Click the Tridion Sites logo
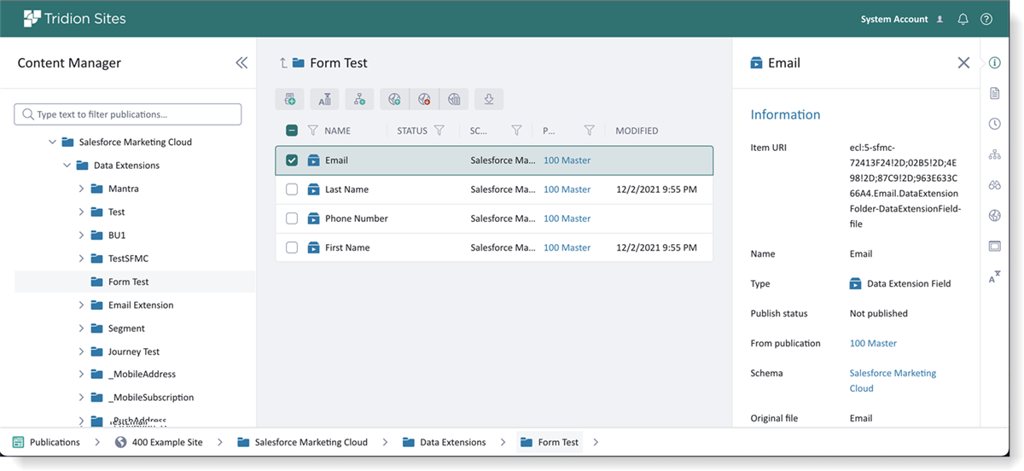The height and width of the screenshot is (471, 1024). [74, 19]
